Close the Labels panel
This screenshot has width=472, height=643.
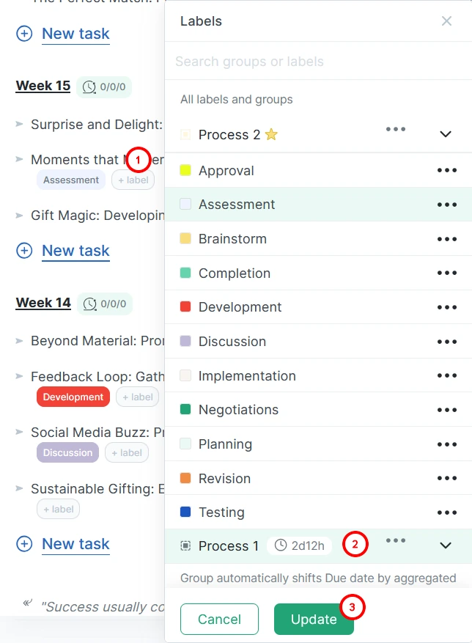coord(446,21)
